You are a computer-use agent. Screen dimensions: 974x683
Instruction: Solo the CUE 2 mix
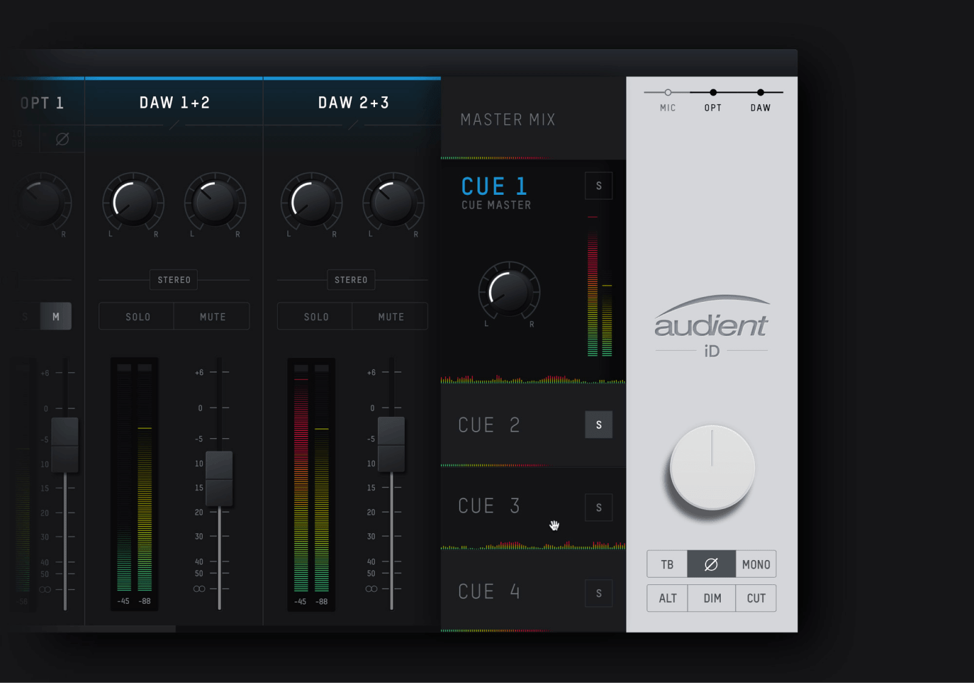pos(598,424)
